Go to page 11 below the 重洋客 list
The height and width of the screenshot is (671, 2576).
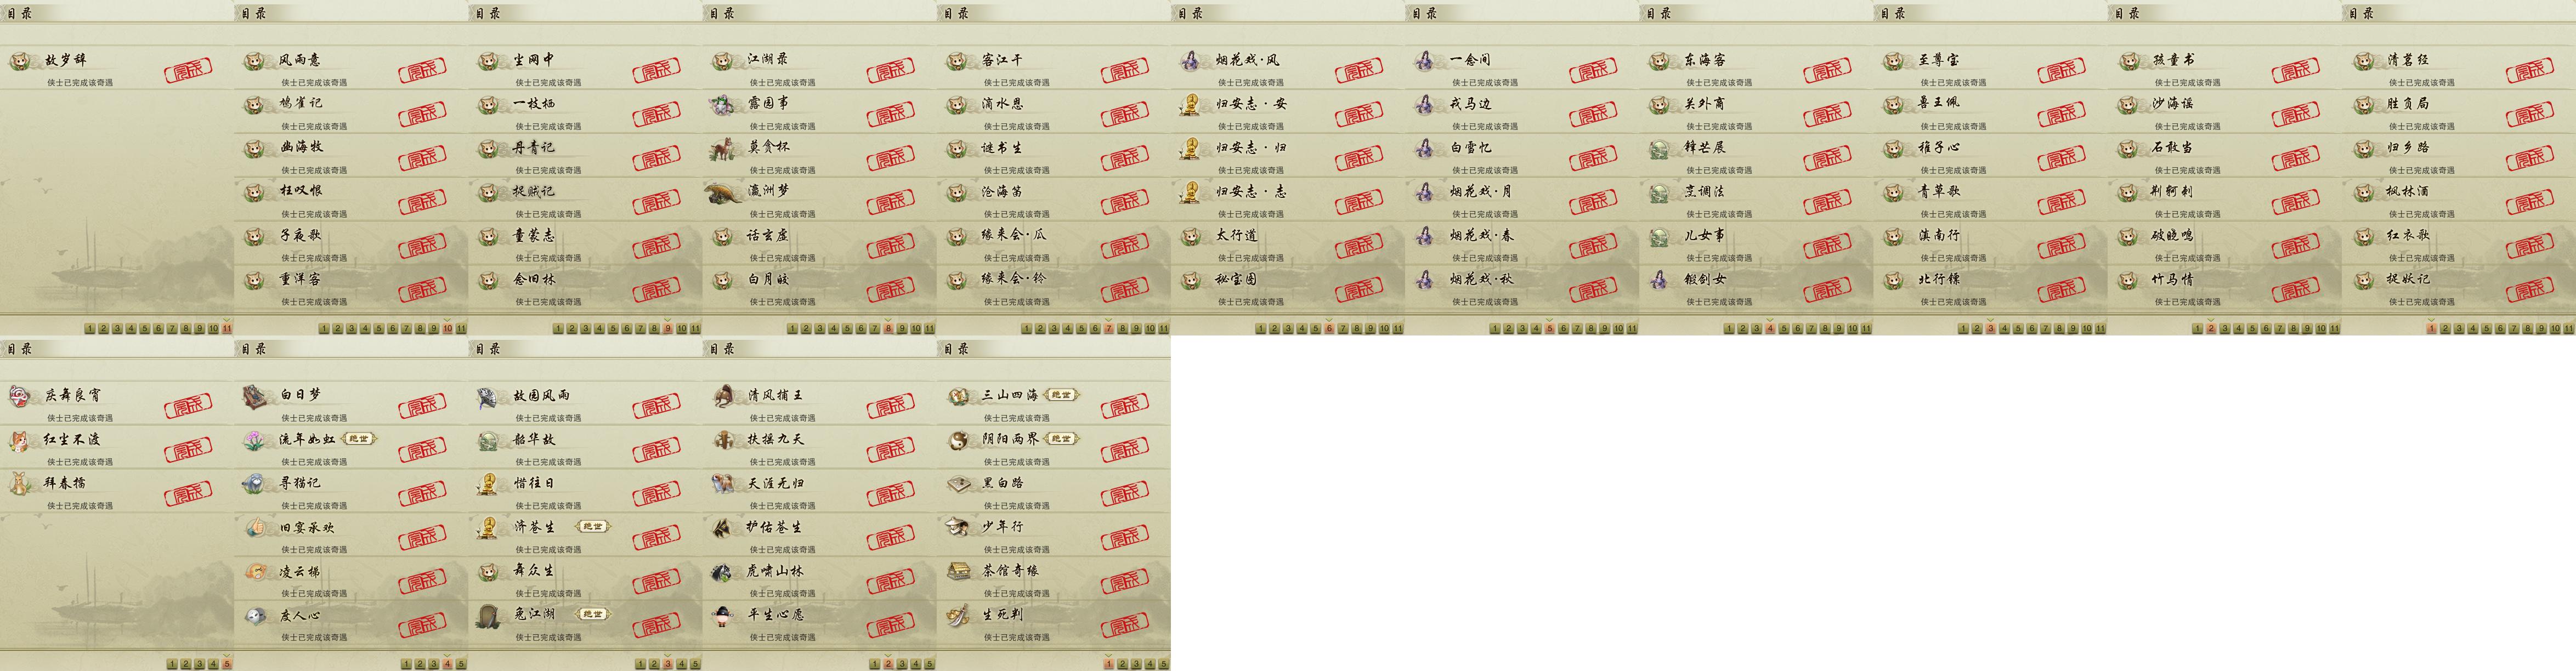tap(462, 328)
